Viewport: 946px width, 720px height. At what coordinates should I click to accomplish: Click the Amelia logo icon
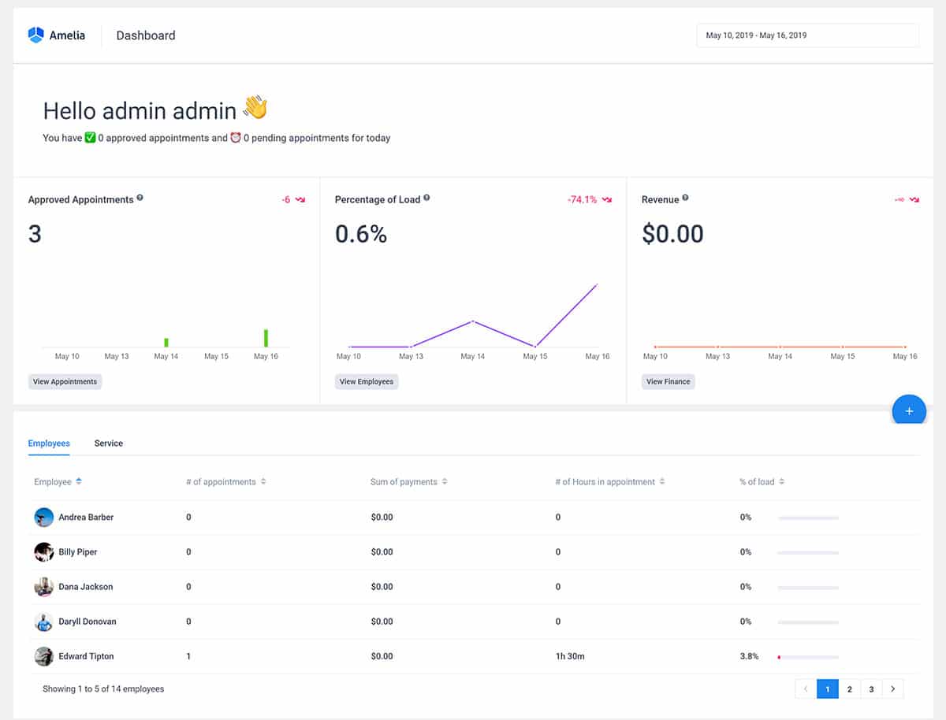[x=35, y=35]
